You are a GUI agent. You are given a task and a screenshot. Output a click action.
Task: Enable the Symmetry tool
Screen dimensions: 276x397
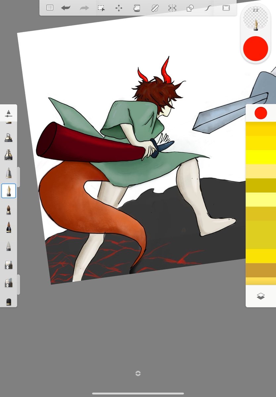(x=172, y=8)
